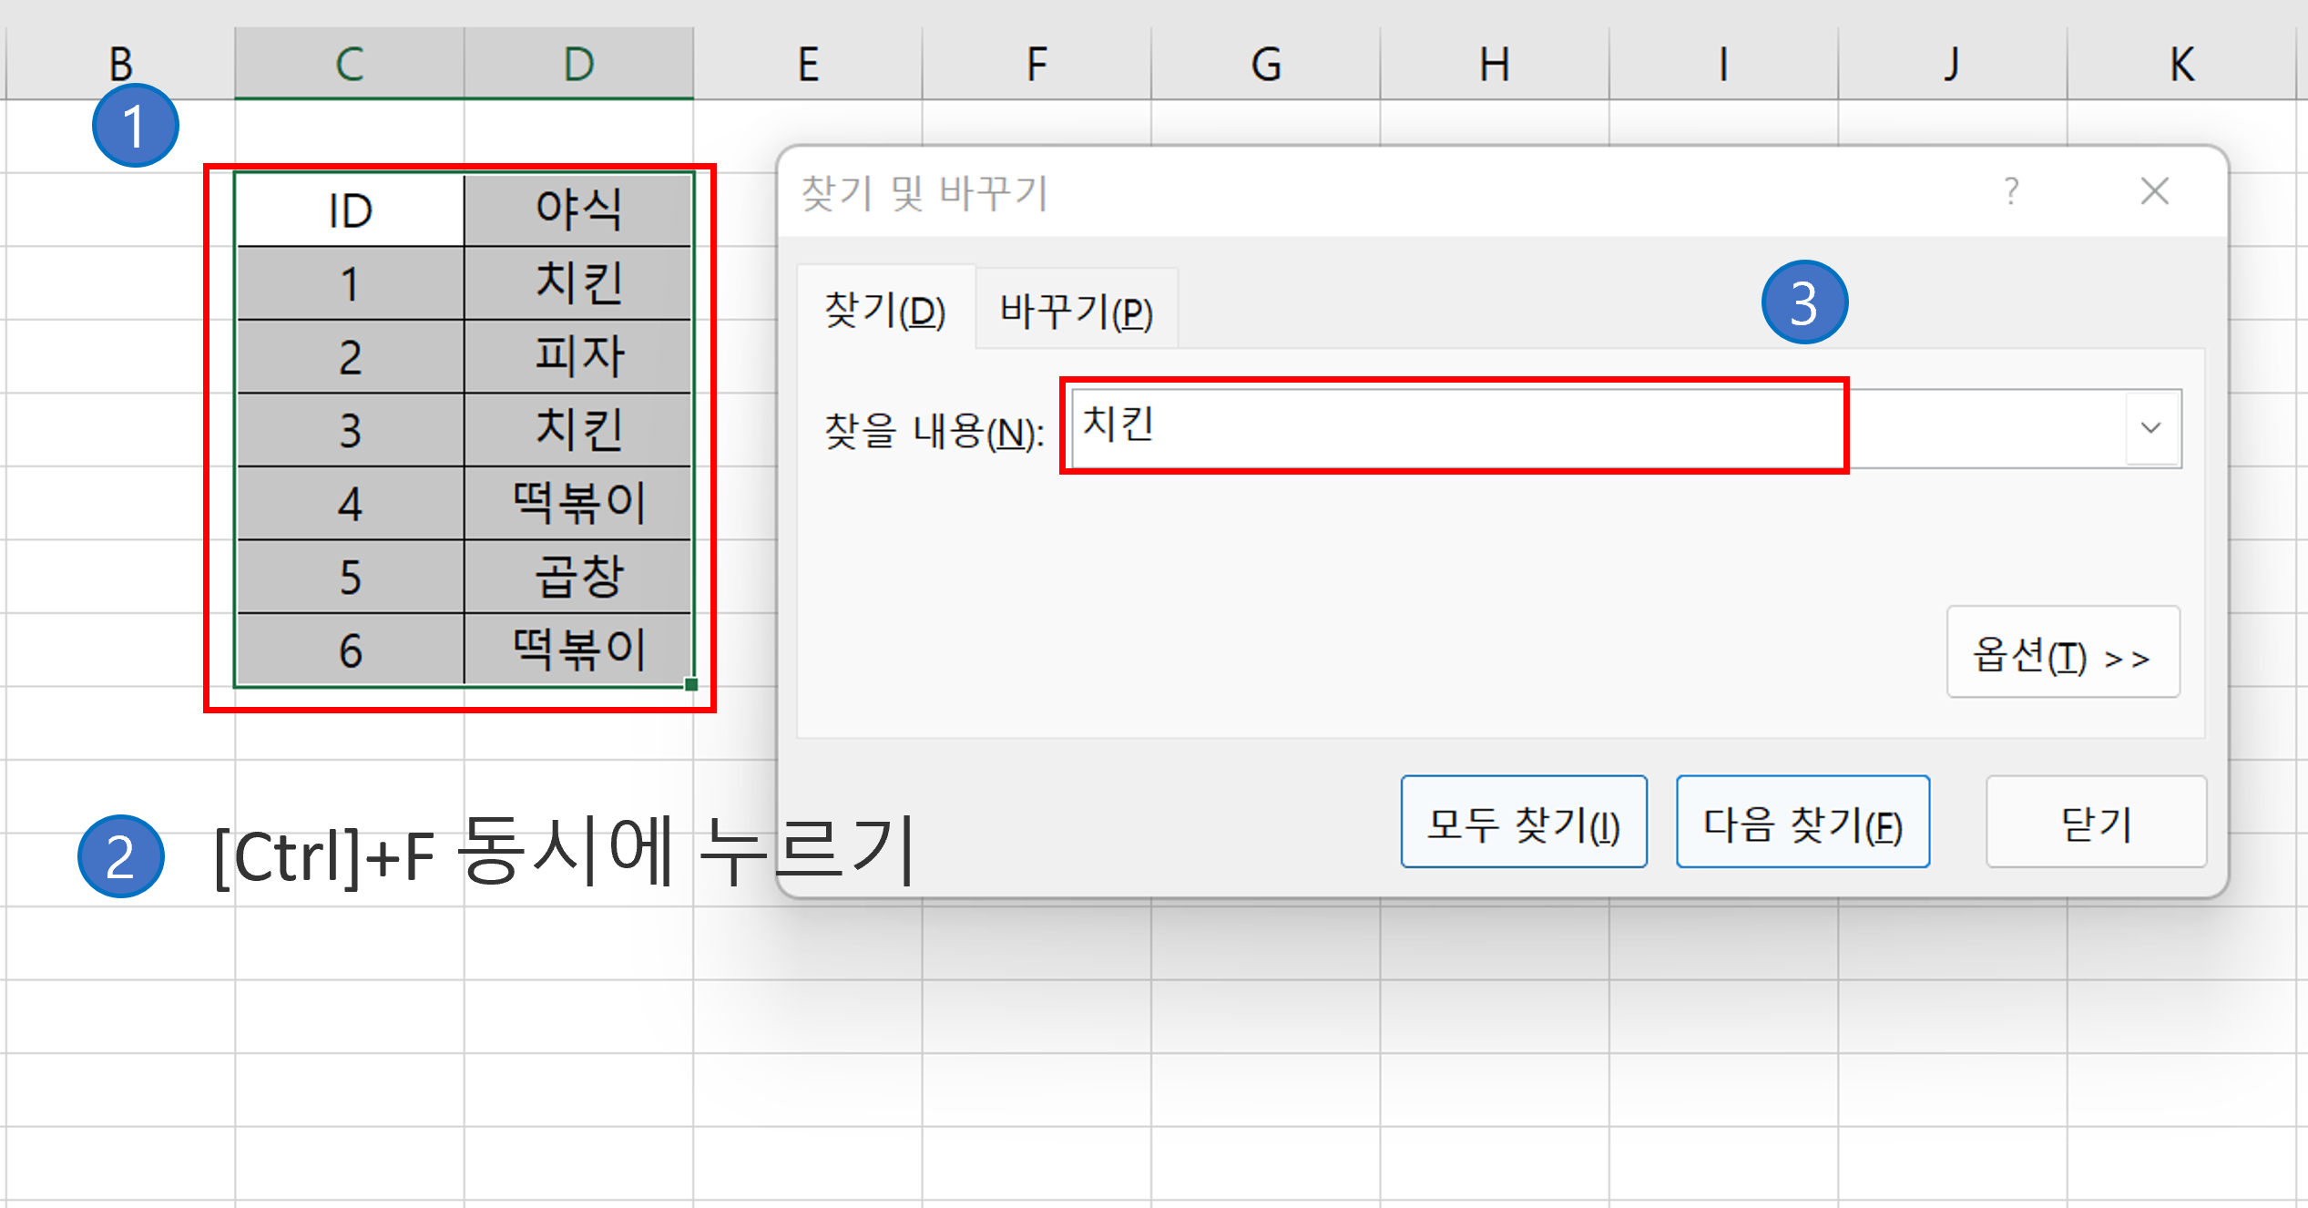Select the ID header cell

coord(350,209)
